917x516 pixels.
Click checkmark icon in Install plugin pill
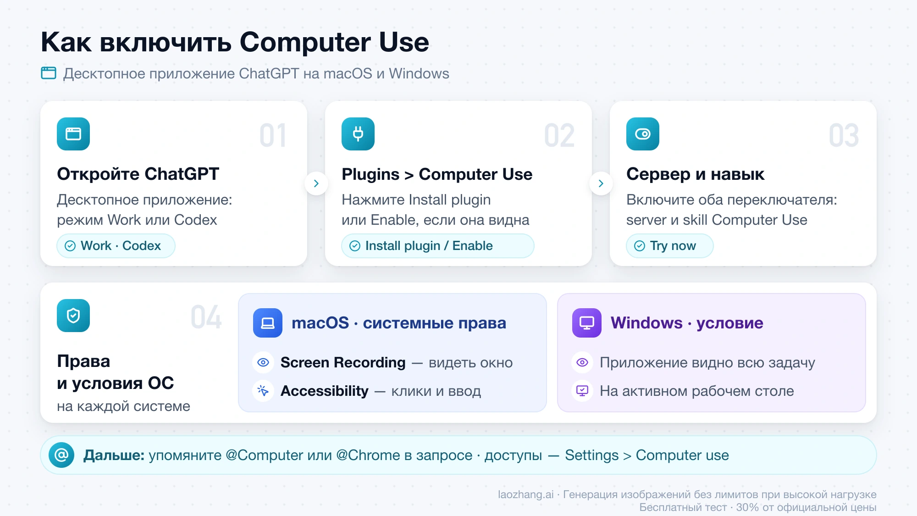355,246
